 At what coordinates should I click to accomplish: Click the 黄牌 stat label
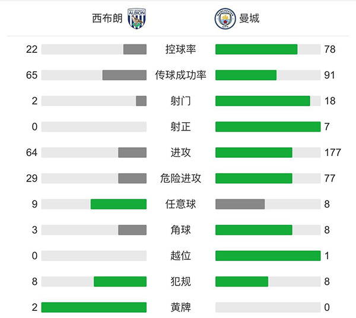click(180, 307)
